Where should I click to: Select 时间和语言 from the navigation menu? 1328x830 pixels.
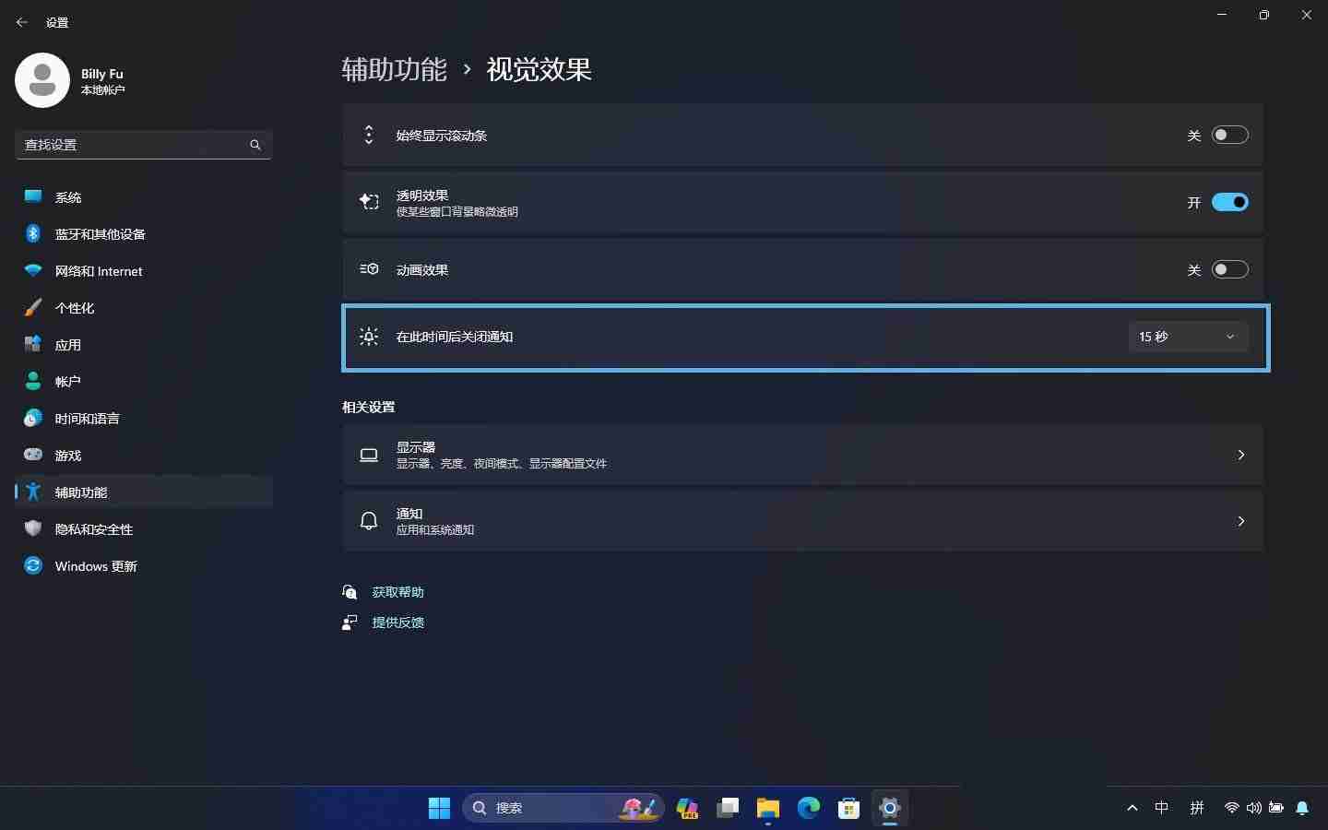pyautogui.click(x=88, y=418)
